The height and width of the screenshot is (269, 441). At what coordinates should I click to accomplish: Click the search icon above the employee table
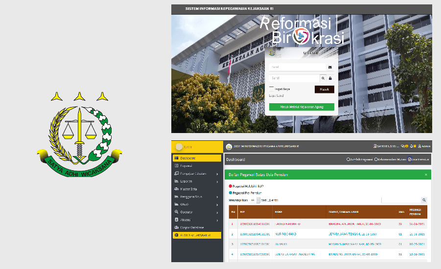coord(424,200)
